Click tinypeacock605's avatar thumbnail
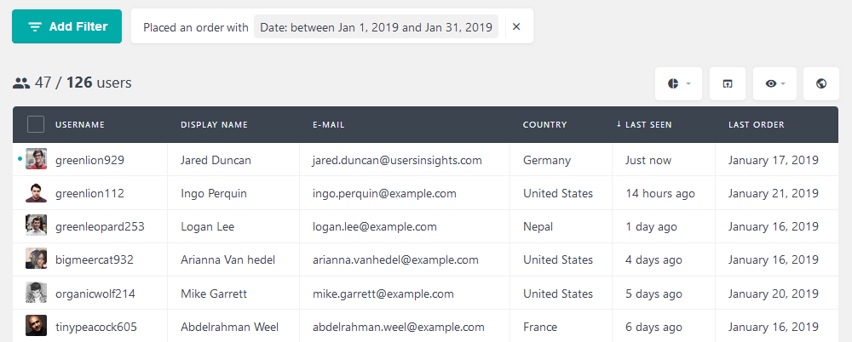The image size is (852, 342). (x=36, y=326)
